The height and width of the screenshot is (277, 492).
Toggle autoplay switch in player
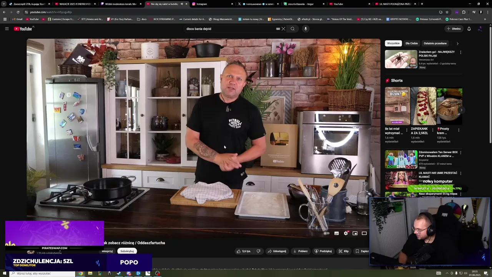pyautogui.click(x=326, y=233)
